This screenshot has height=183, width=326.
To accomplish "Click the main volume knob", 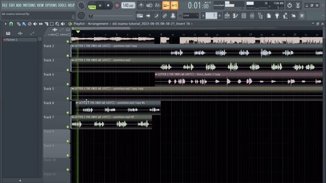I will tap(81, 6).
